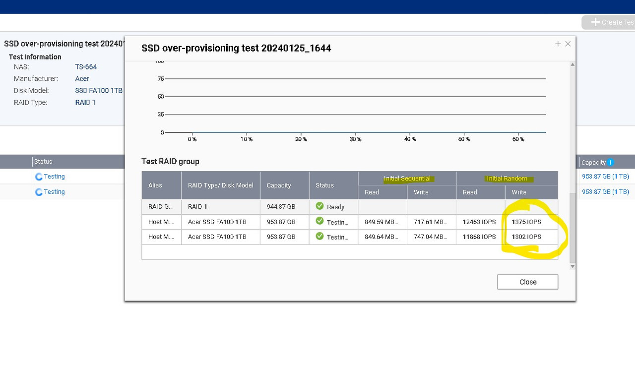Click the Test RAID group heading

click(x=170, y=161)
